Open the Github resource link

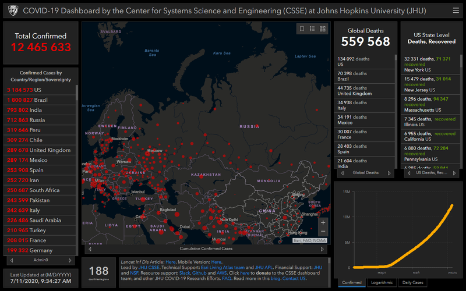[x=199, y=272]
